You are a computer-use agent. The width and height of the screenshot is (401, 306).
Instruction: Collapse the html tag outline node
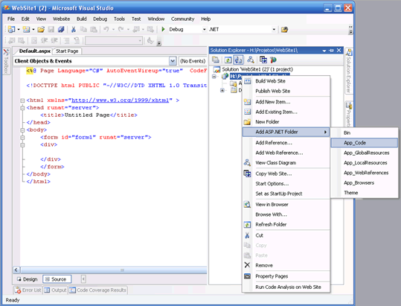coord(22,101)
